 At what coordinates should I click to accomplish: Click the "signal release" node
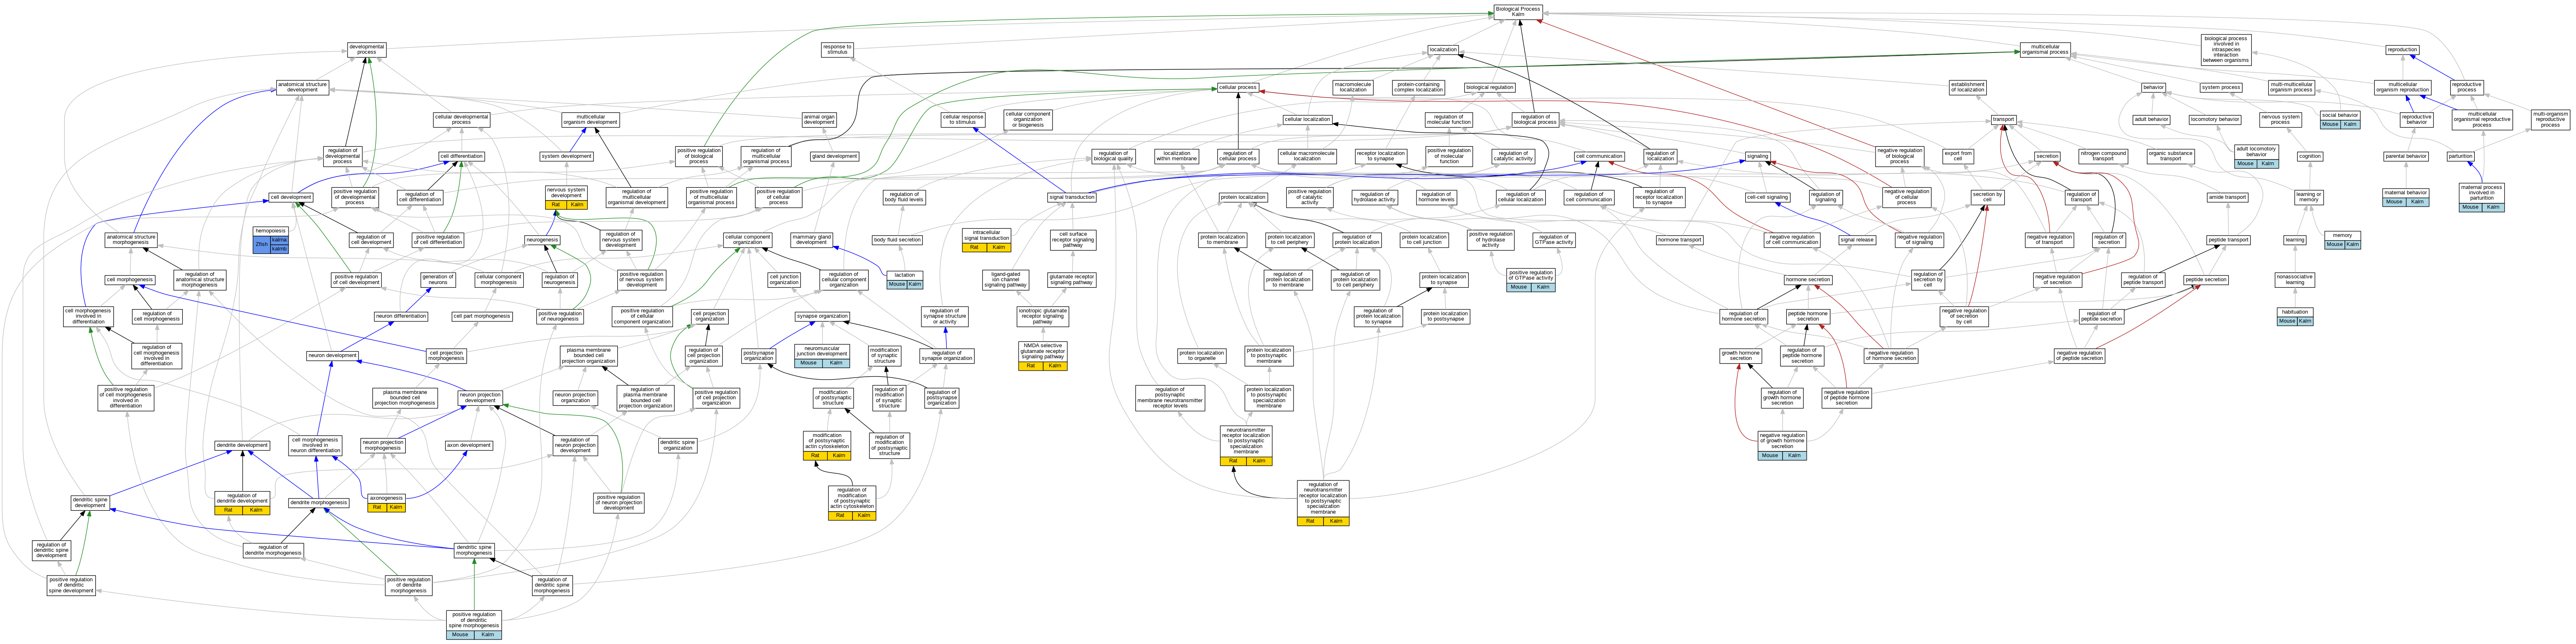(x=1857, y=240)
